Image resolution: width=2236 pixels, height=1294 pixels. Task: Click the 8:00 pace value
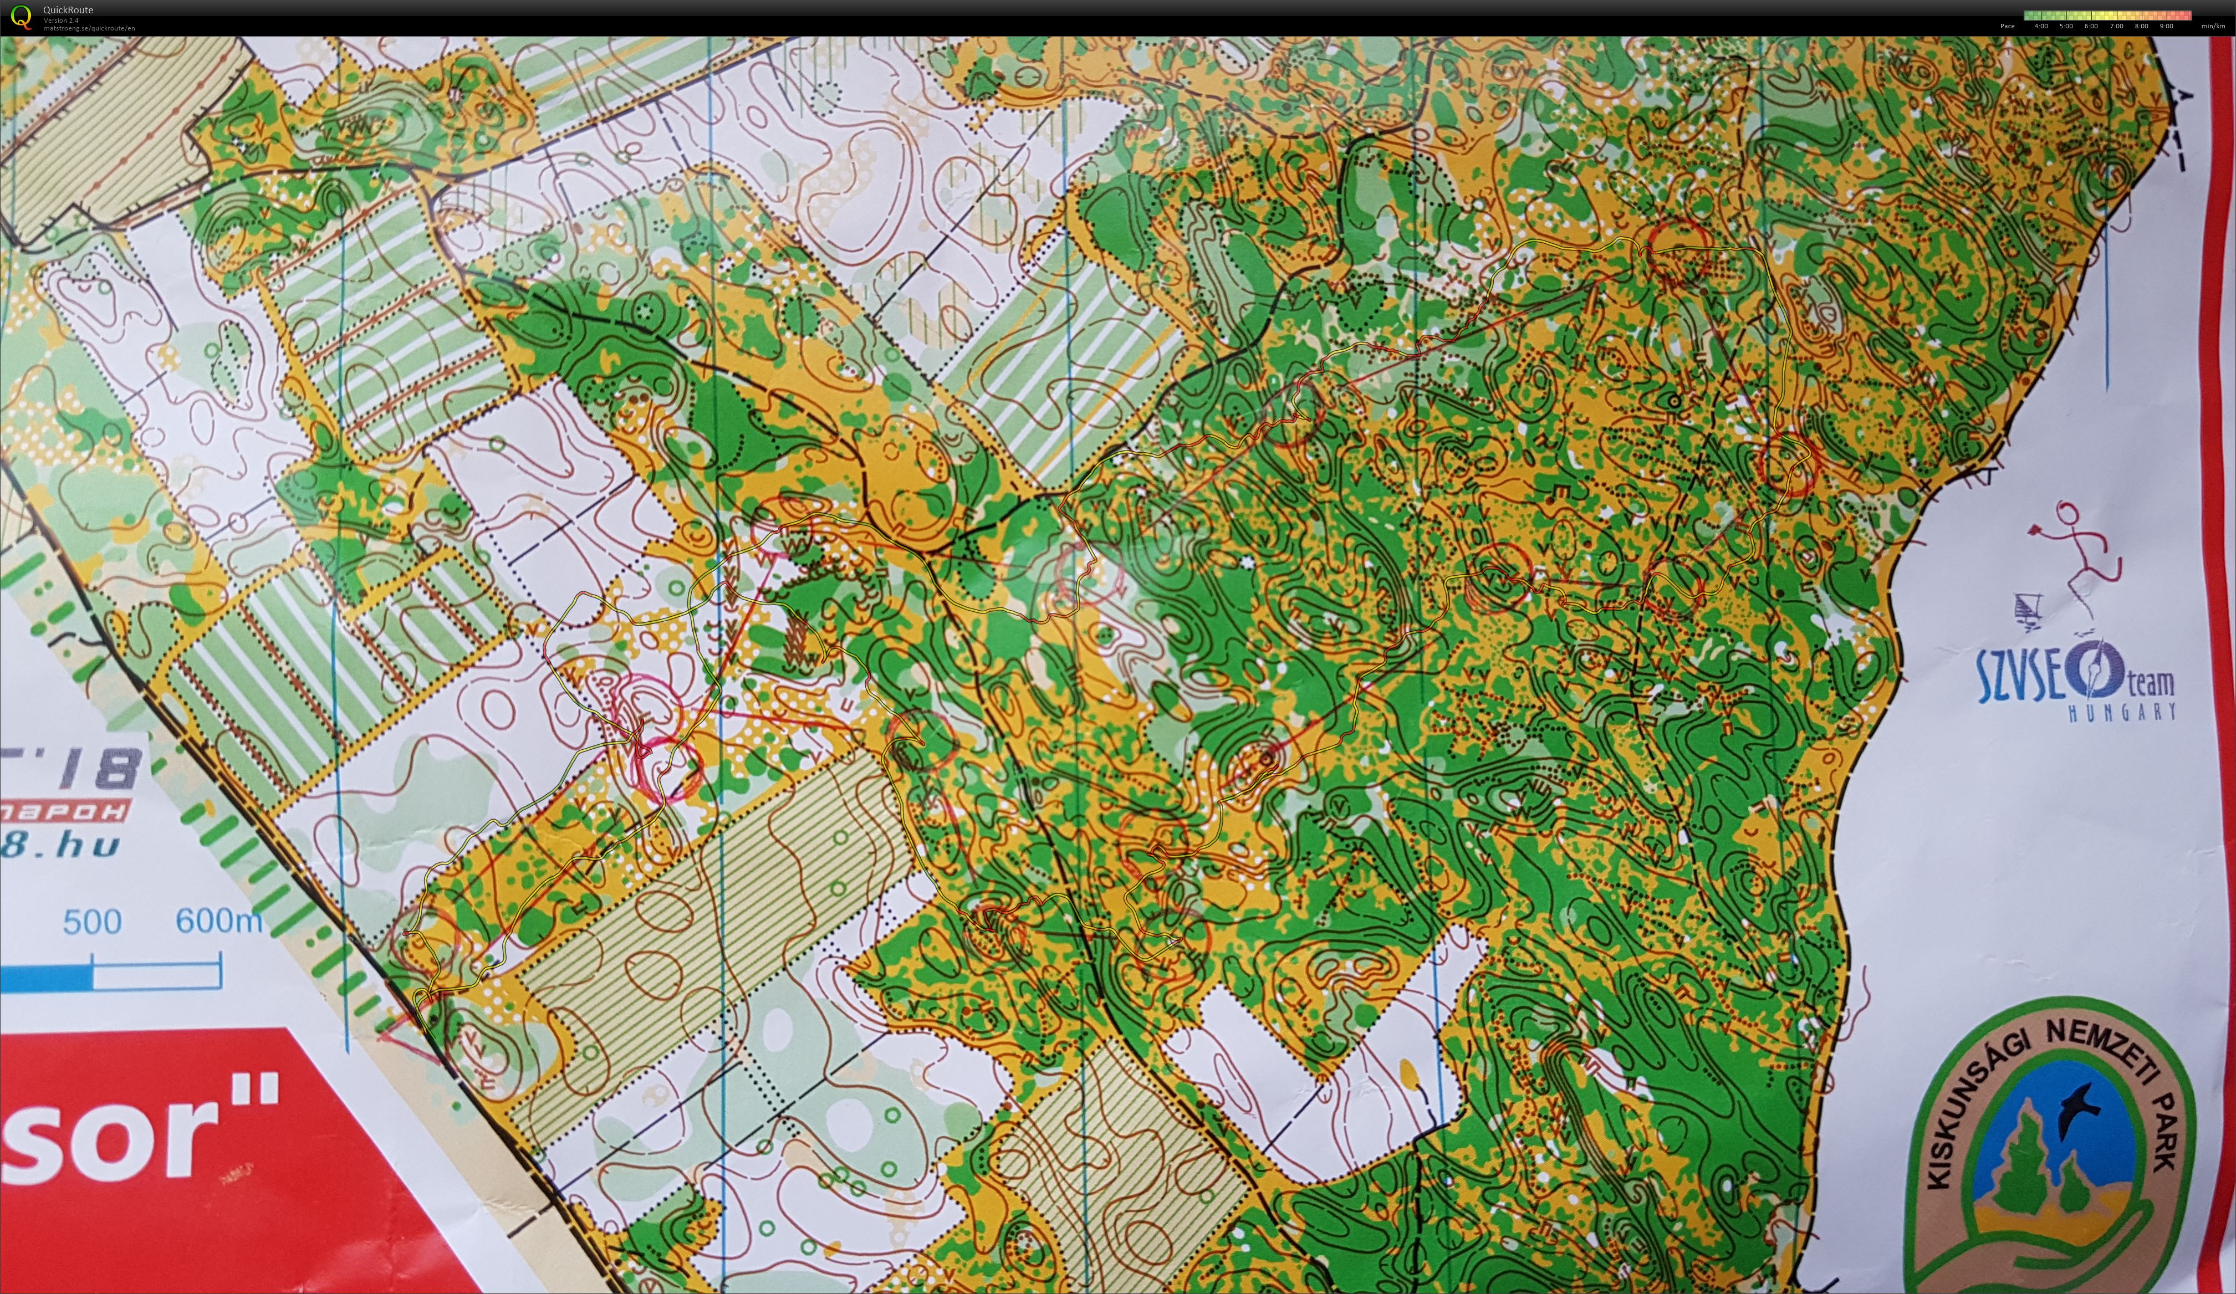pyautogui.click(x=2142, y=27)
